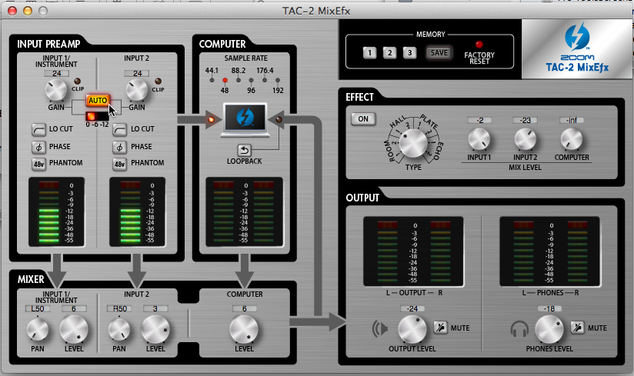Toggle Input 2 LO CUT filter icon
Image resolution: width=634 pixels, height=376 pixels.
coord(120,130)
